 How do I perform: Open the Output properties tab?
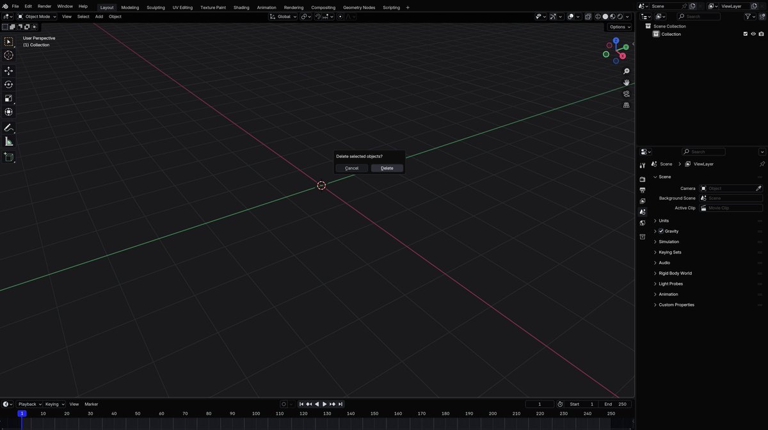[643, 190]
